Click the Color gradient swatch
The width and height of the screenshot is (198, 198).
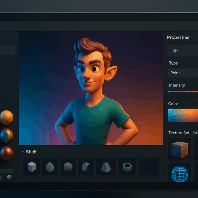click(x=183, y=115)
